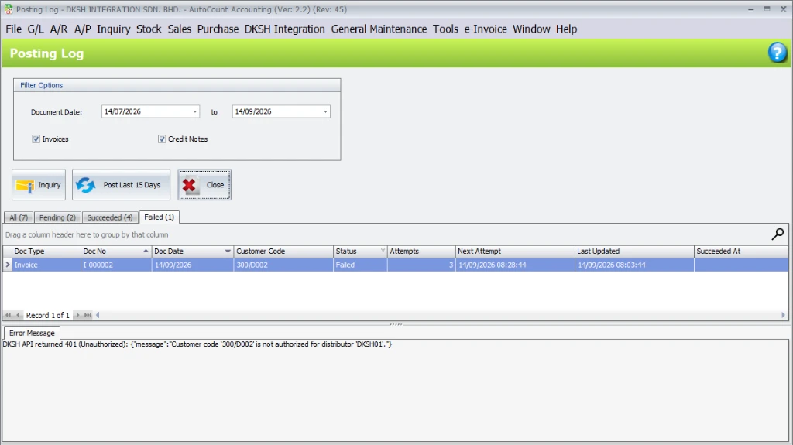Click the Status column filter icon
The image size is (793, 445).
(x=383, y=250)
